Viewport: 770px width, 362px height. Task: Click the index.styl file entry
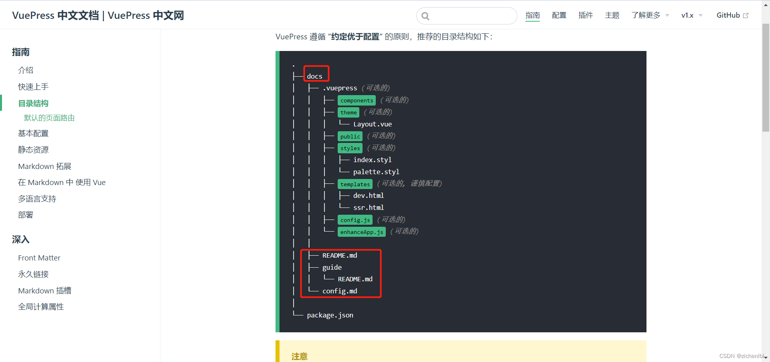[373, 160]
